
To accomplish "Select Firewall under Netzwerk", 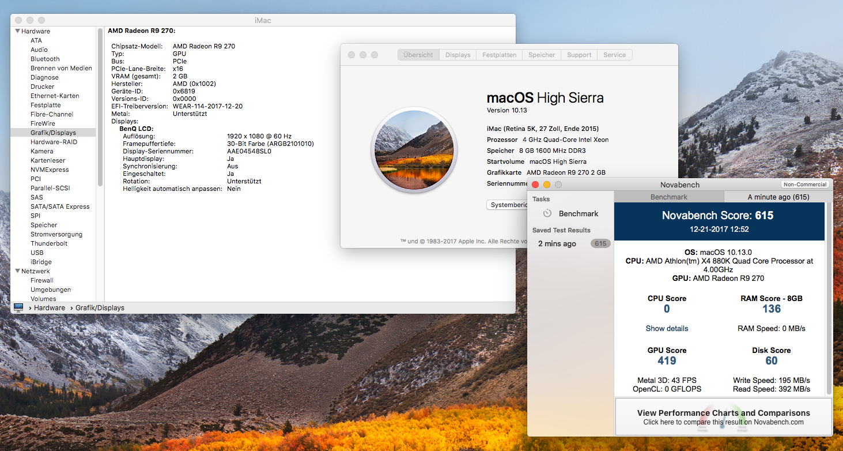I will (42, 280).
